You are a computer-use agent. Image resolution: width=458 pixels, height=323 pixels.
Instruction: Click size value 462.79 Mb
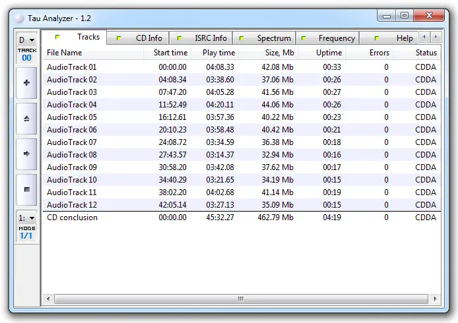pos(275,218)
